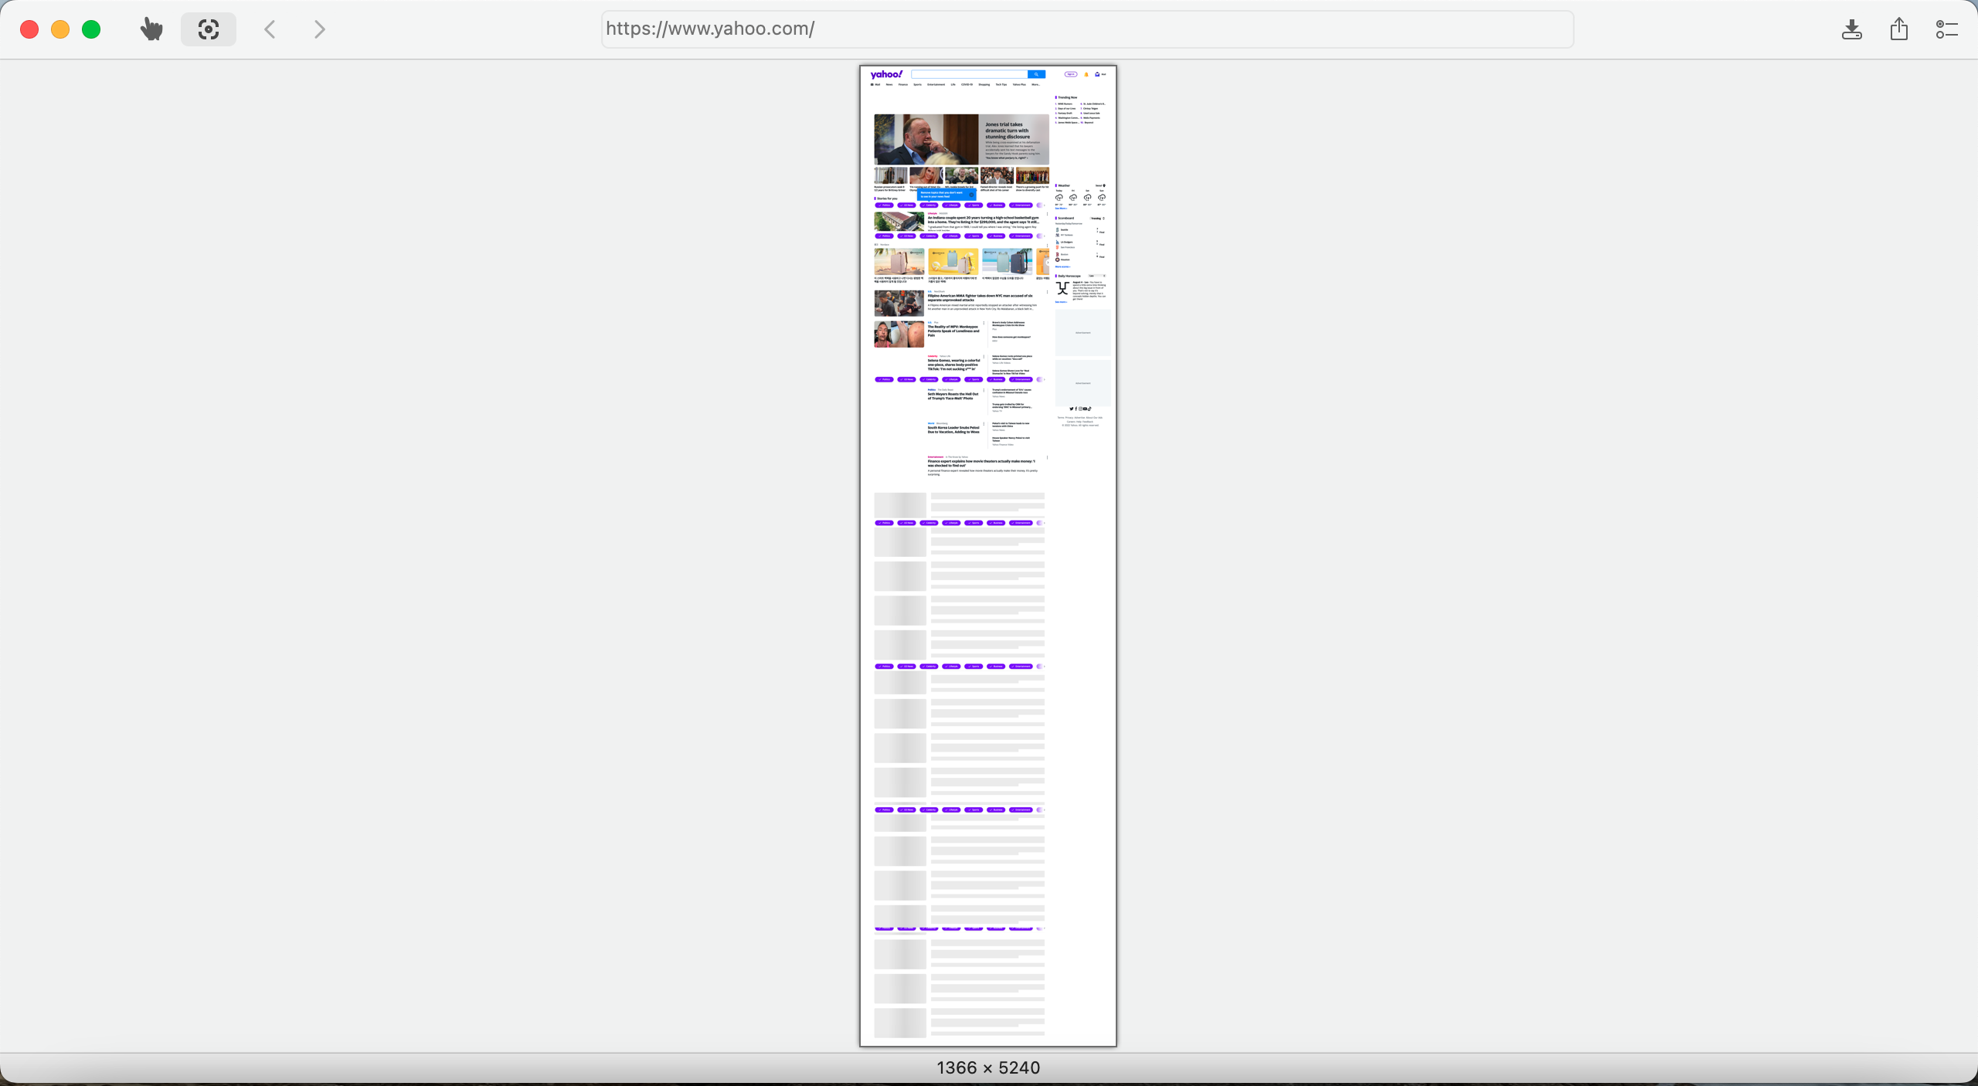
Task: Select the hand pointer tool
Action: pos(151,29)
